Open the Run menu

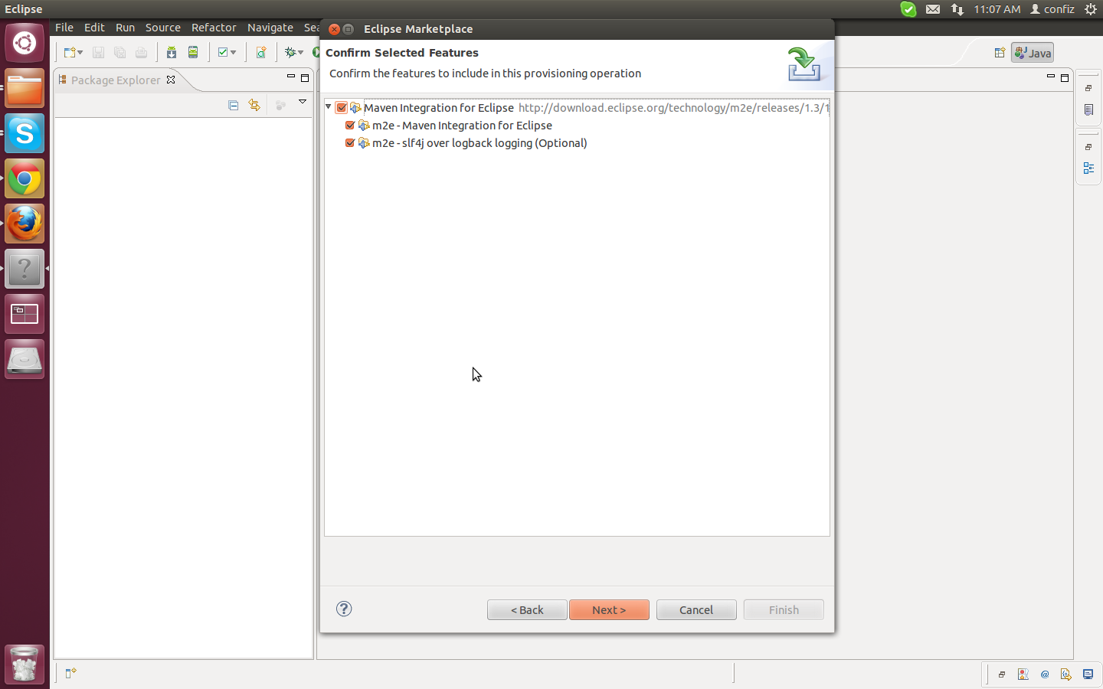(125, 28)
